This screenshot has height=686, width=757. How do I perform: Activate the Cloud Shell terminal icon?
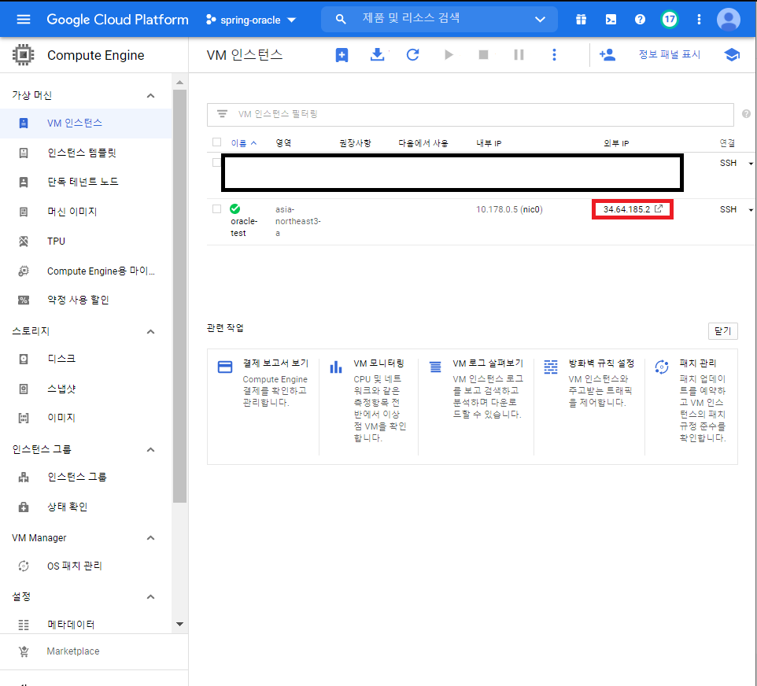tap(611, 20)
